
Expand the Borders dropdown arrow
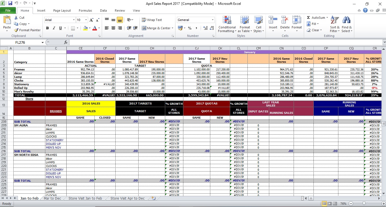[x=78, y=28]
